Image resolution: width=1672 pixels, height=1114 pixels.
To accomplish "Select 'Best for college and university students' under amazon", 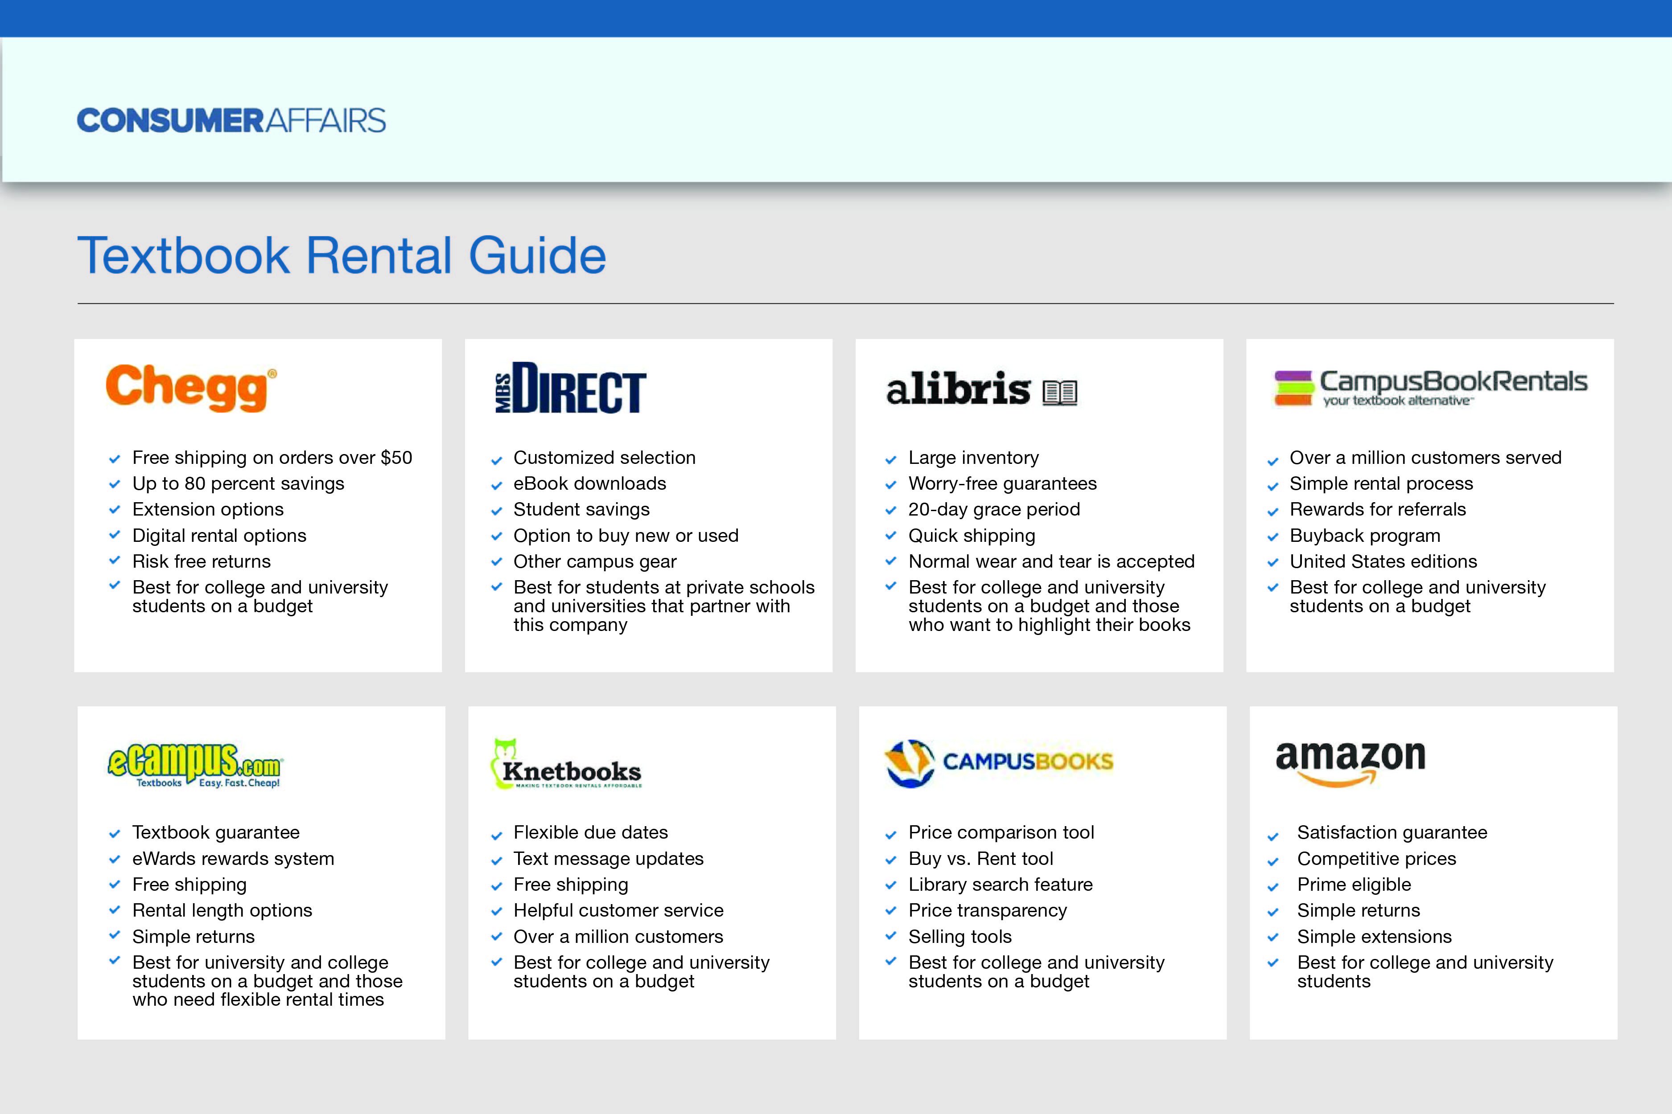I will 1425,971.
